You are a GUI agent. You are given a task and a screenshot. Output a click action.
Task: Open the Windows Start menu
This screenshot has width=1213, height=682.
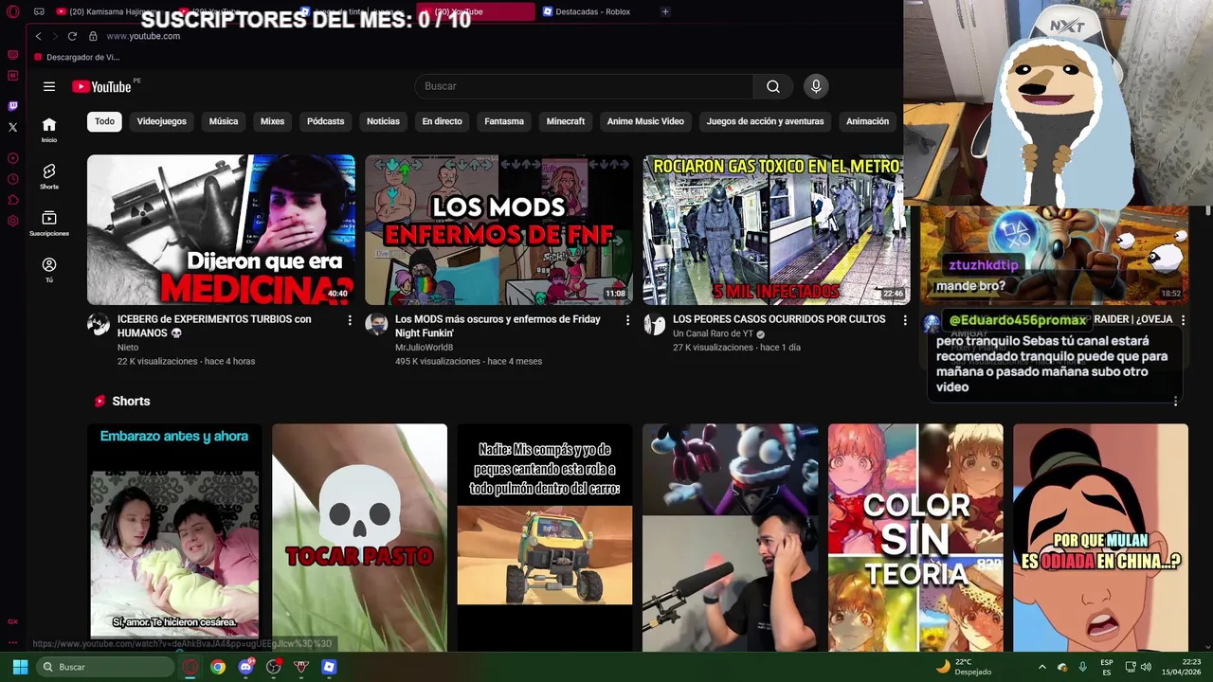pos(20,667)
